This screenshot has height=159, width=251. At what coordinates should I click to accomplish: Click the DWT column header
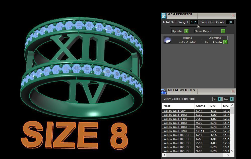click(215, 106)
